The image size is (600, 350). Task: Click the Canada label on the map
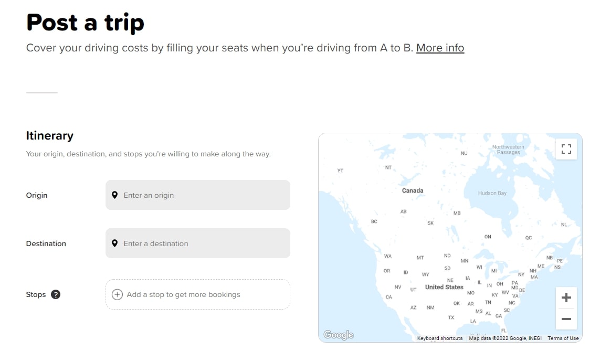[412, 190]
